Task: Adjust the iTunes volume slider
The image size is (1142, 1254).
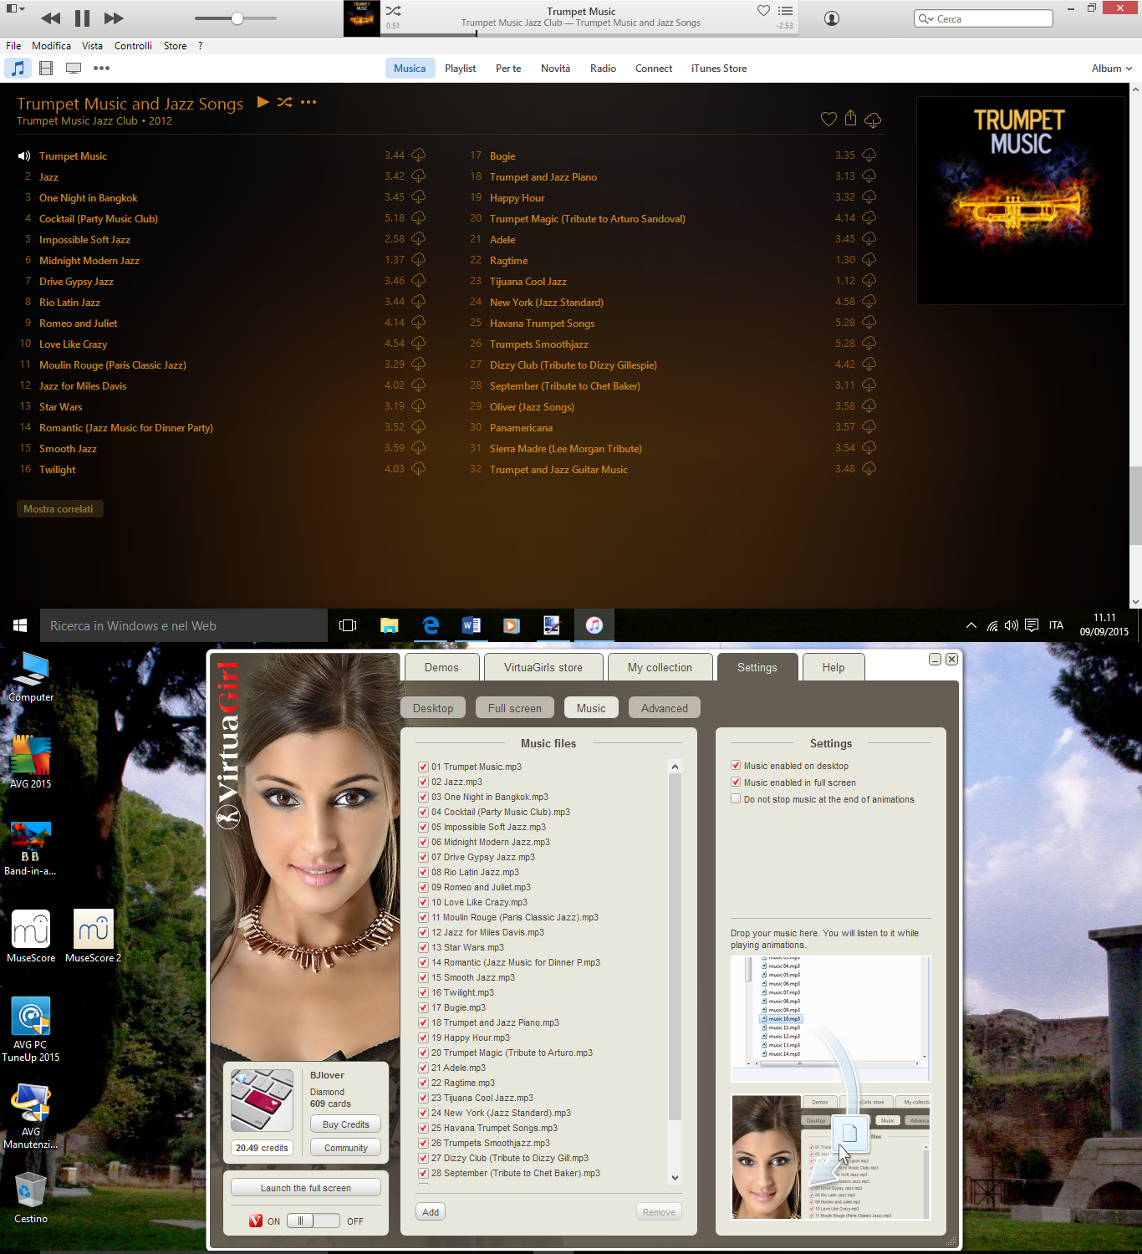Action: (x=236, y=18)
